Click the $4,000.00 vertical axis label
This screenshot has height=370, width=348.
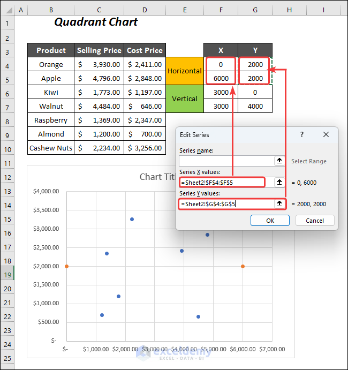point(46,191)
